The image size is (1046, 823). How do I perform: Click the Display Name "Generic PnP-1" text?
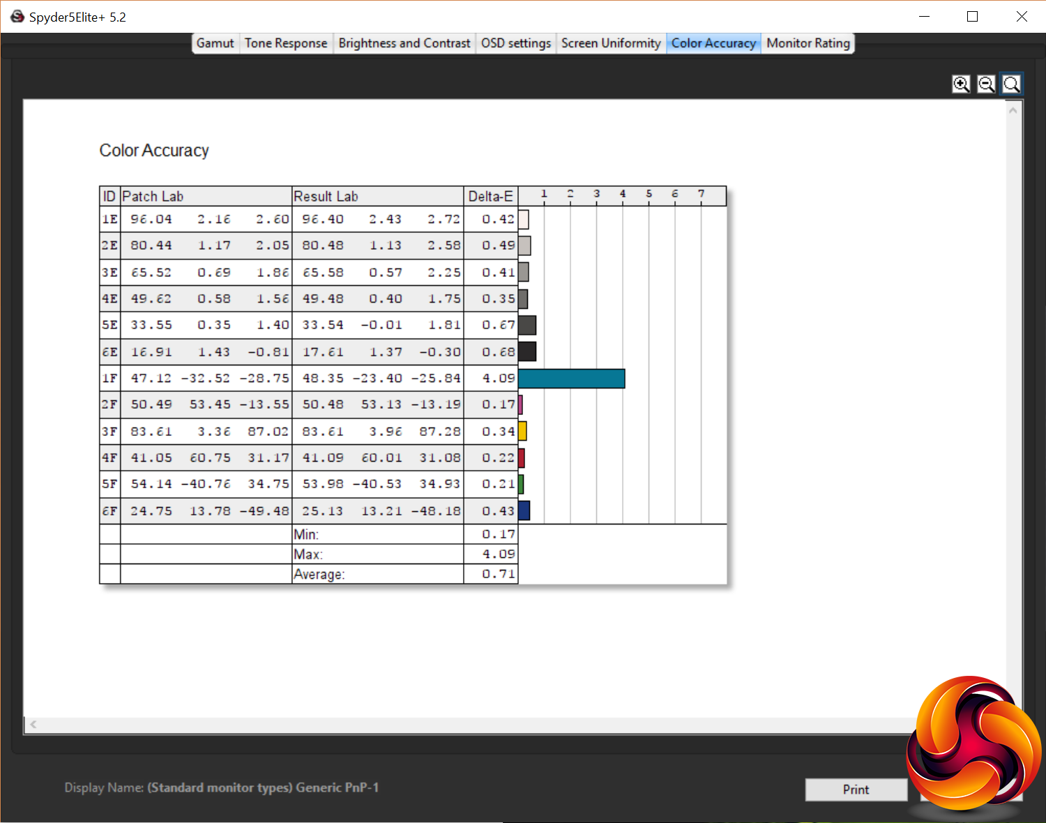point(338,787)
